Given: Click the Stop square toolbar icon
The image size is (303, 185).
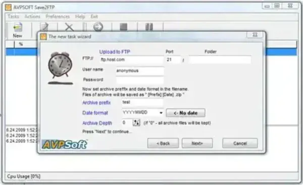Looking at the screenshot, I should pyautogui.click(x=124, y=27).
